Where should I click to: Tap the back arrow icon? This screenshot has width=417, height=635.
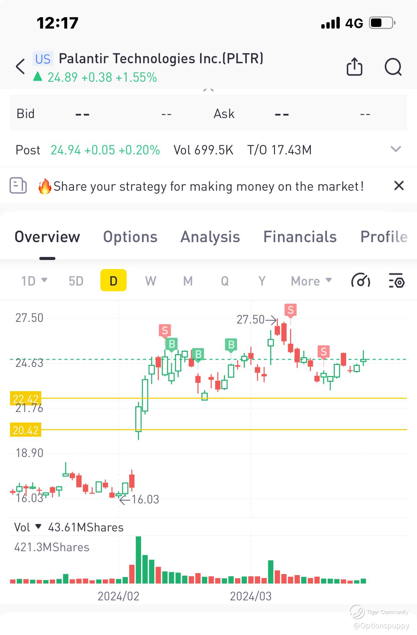pyautogui.click(x=21, y=67)
